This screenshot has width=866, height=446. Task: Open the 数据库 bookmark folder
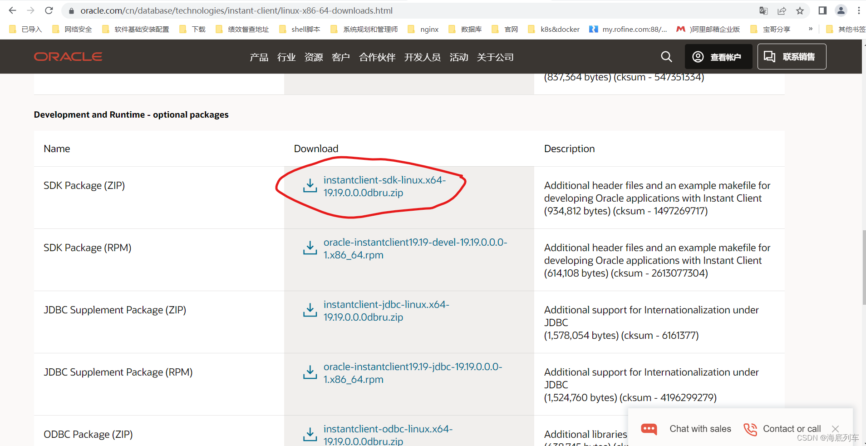coord(466,29)
